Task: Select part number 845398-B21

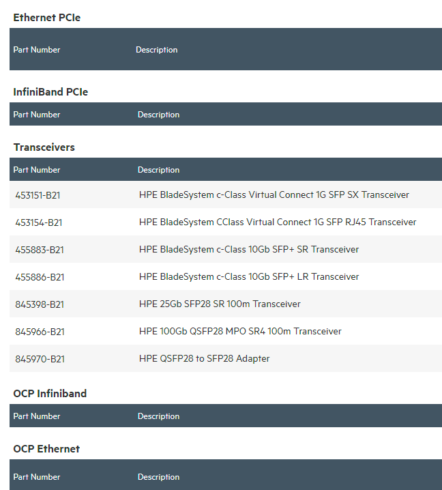Action: coord(40,304)
